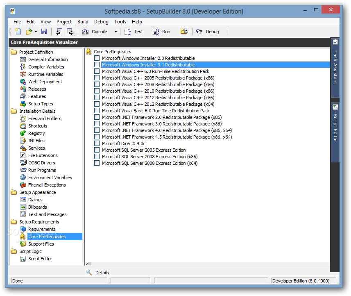This screenshot has width=351, height=296.
Task: Click the Script Editor tree icon
Action: 23,259
